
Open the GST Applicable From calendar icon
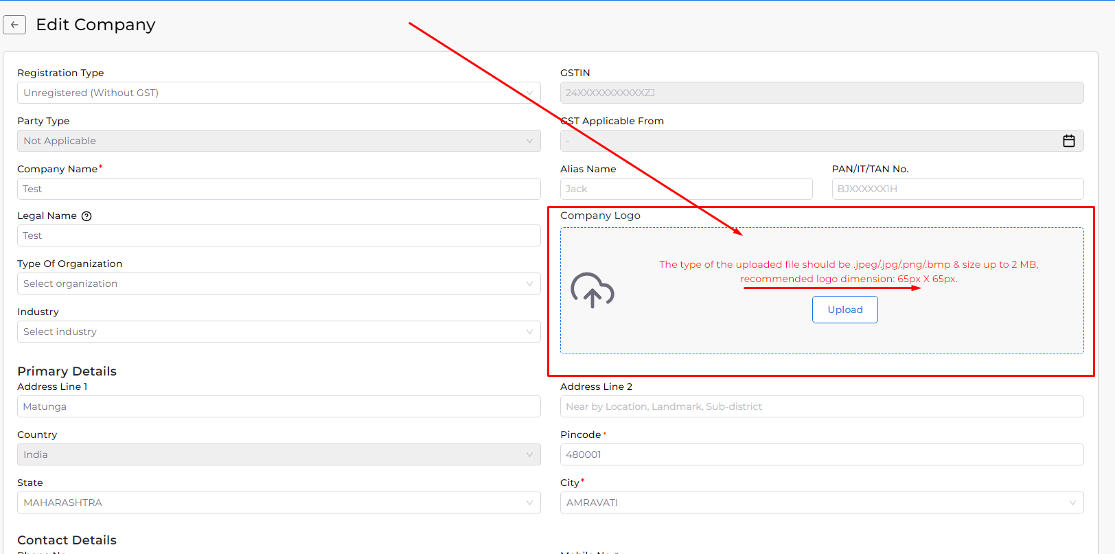[1068, 141]
